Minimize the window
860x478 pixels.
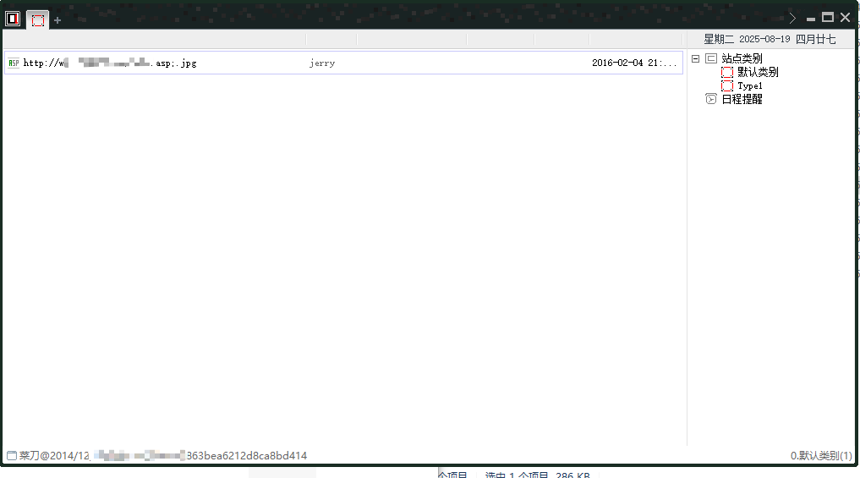(811, 19)
